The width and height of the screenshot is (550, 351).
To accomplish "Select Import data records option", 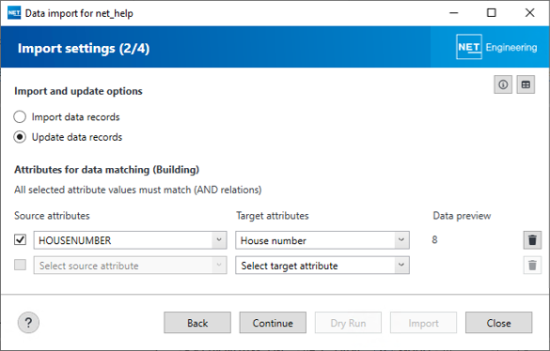I will coord(67,116).
